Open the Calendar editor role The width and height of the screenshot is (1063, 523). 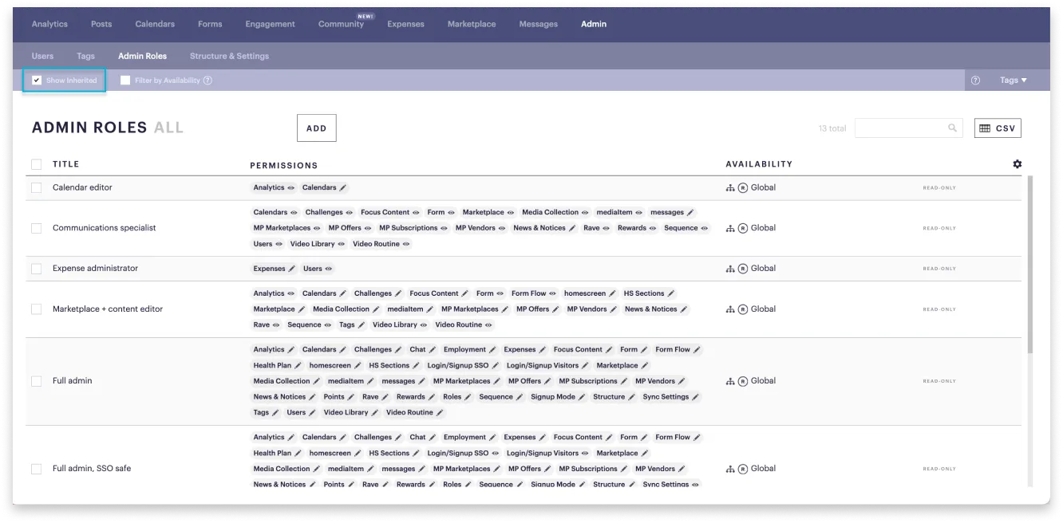(x=82, y=188)
